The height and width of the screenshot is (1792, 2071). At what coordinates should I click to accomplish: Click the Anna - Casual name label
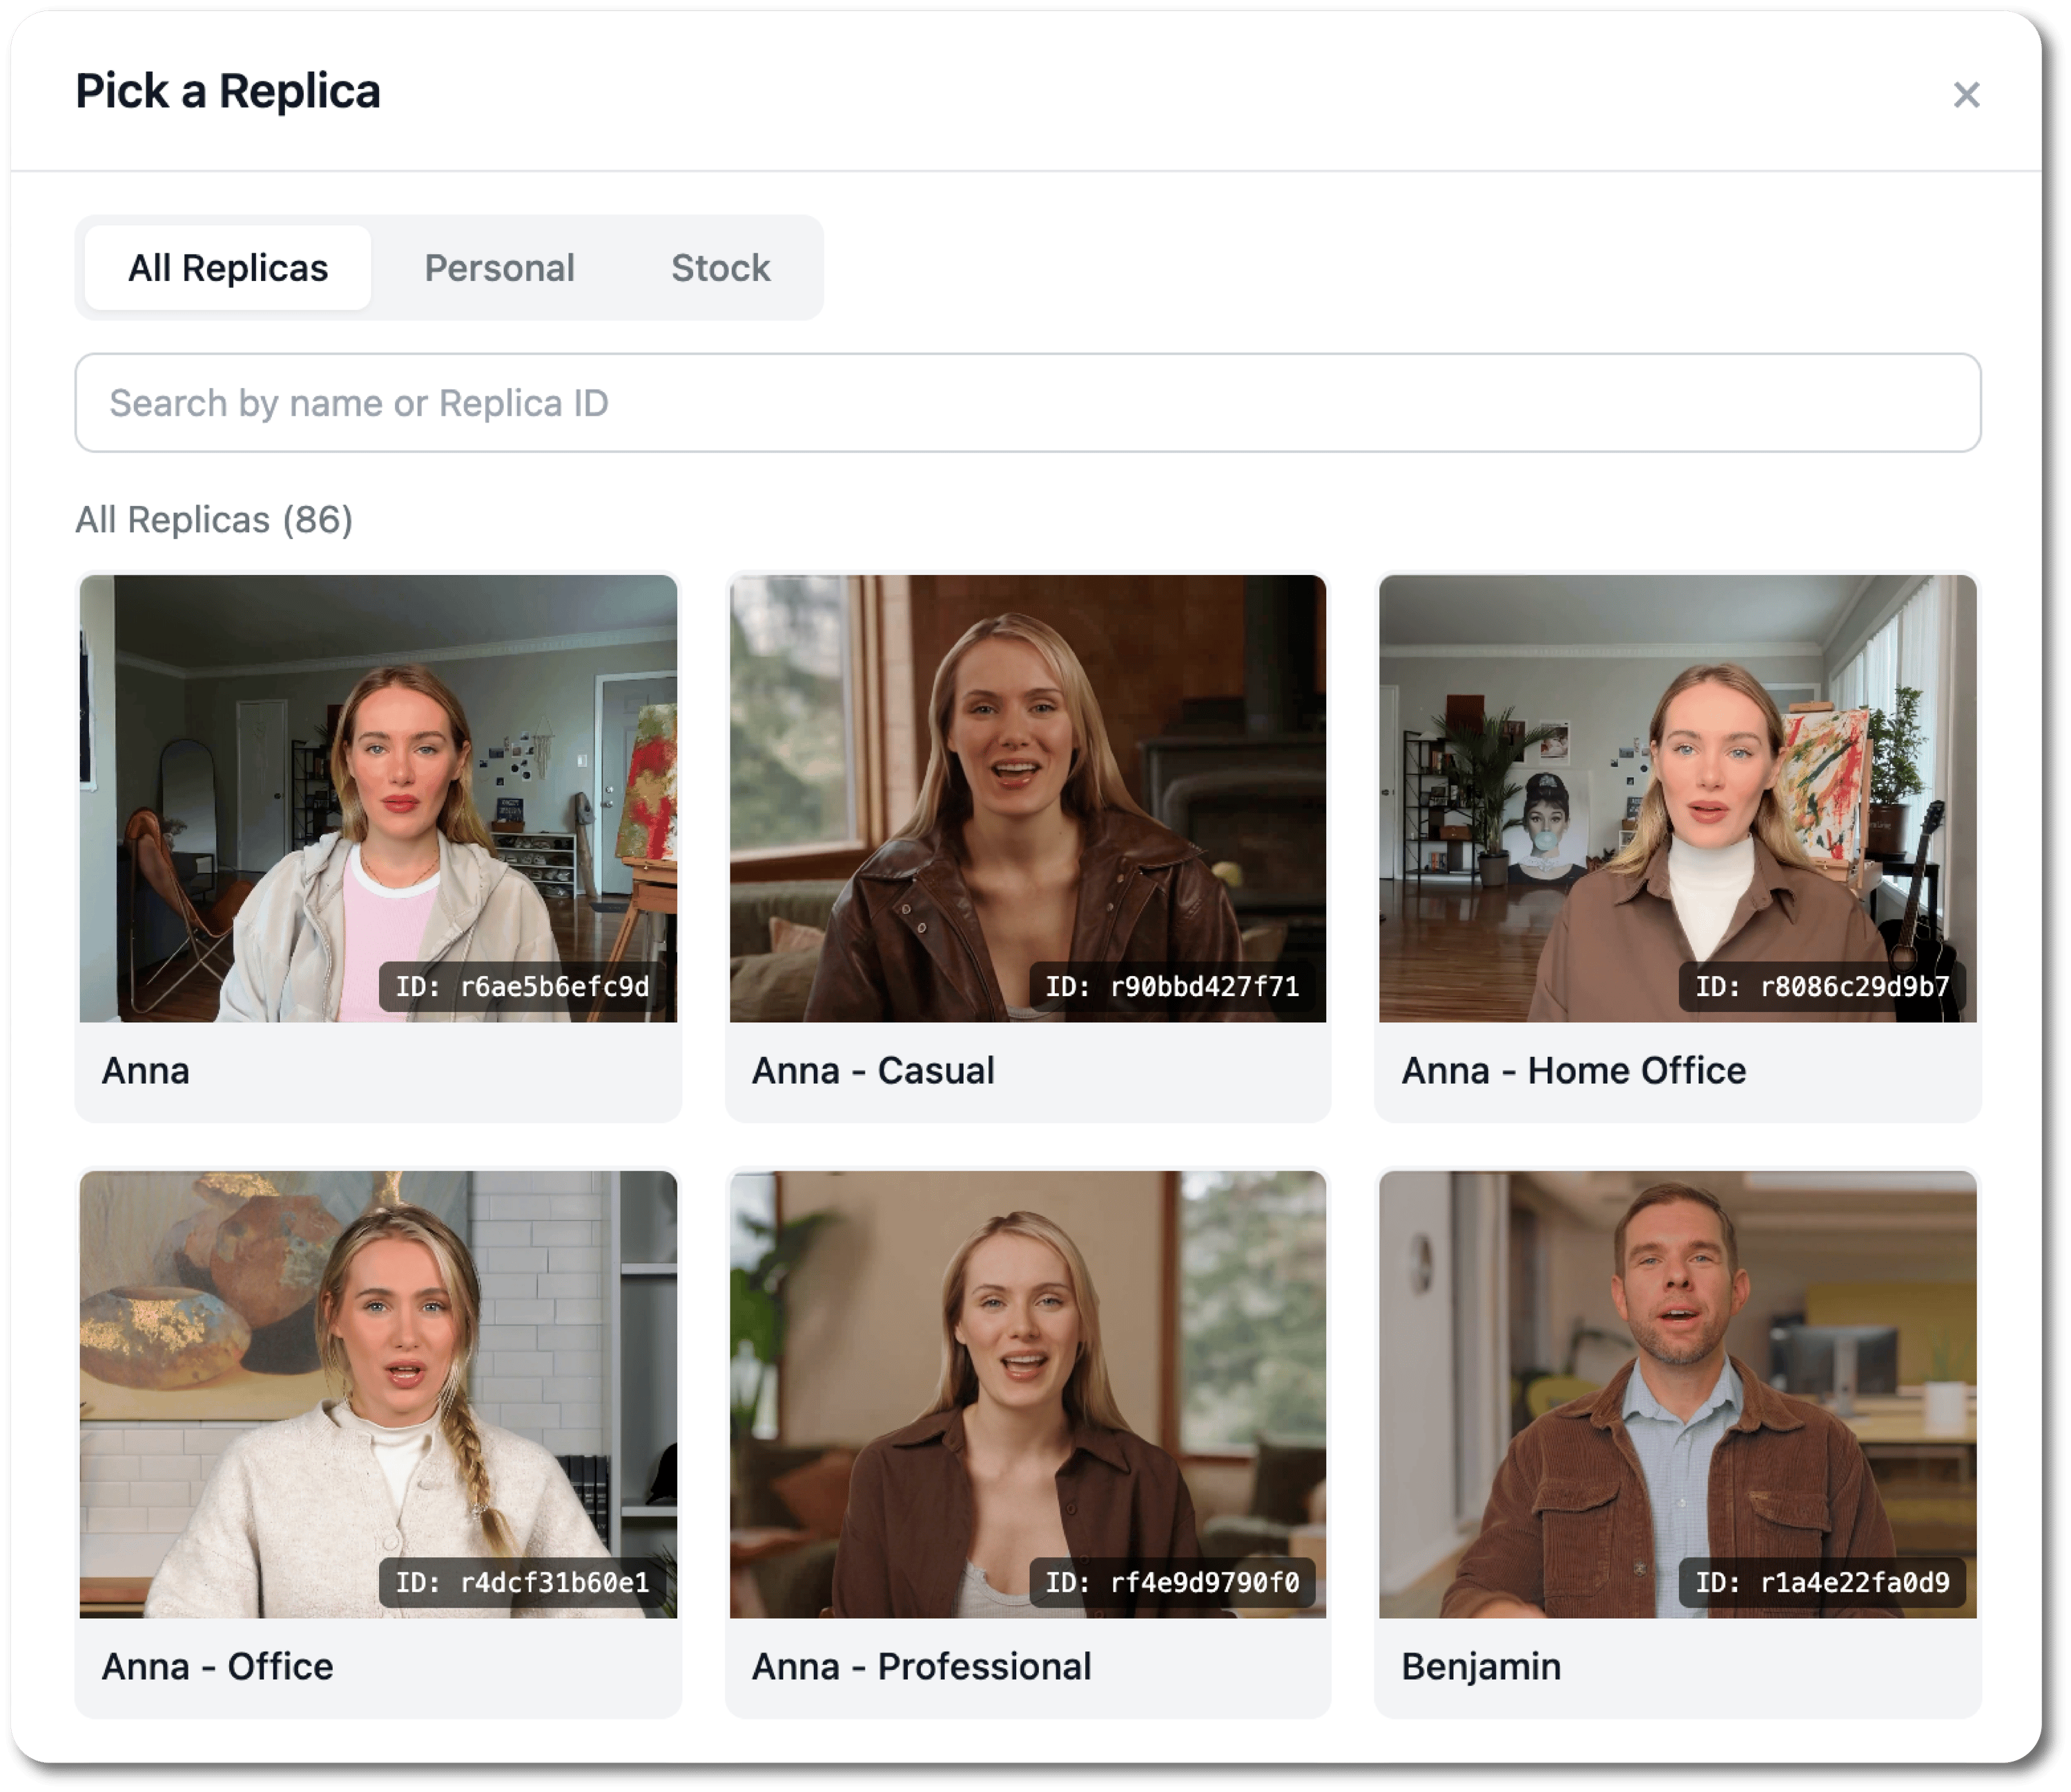coord(873,1071)
